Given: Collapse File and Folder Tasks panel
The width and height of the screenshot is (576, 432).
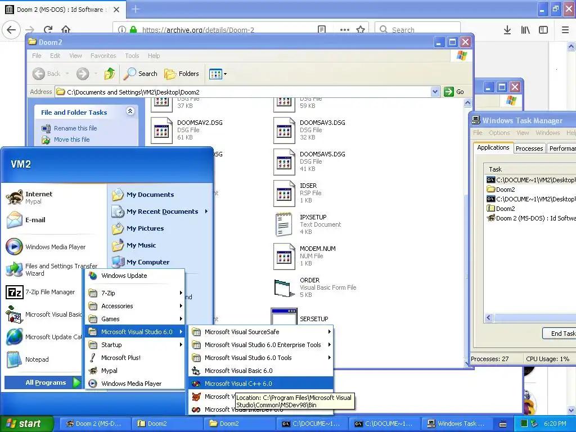Looking at the screenshot, I should coord(130,111).
